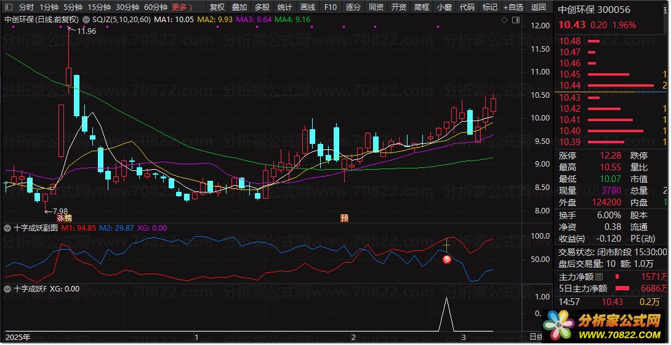Screen dimensions: 671x345
Task: Toggle the 小窗 mini window
Action: 443,7
